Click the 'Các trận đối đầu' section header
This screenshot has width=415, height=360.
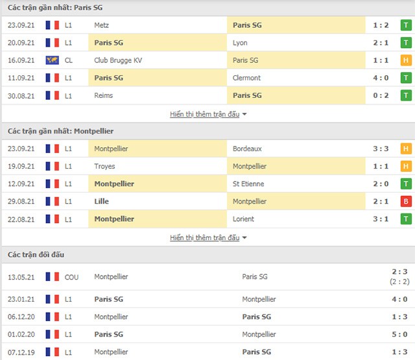(36, 255)
